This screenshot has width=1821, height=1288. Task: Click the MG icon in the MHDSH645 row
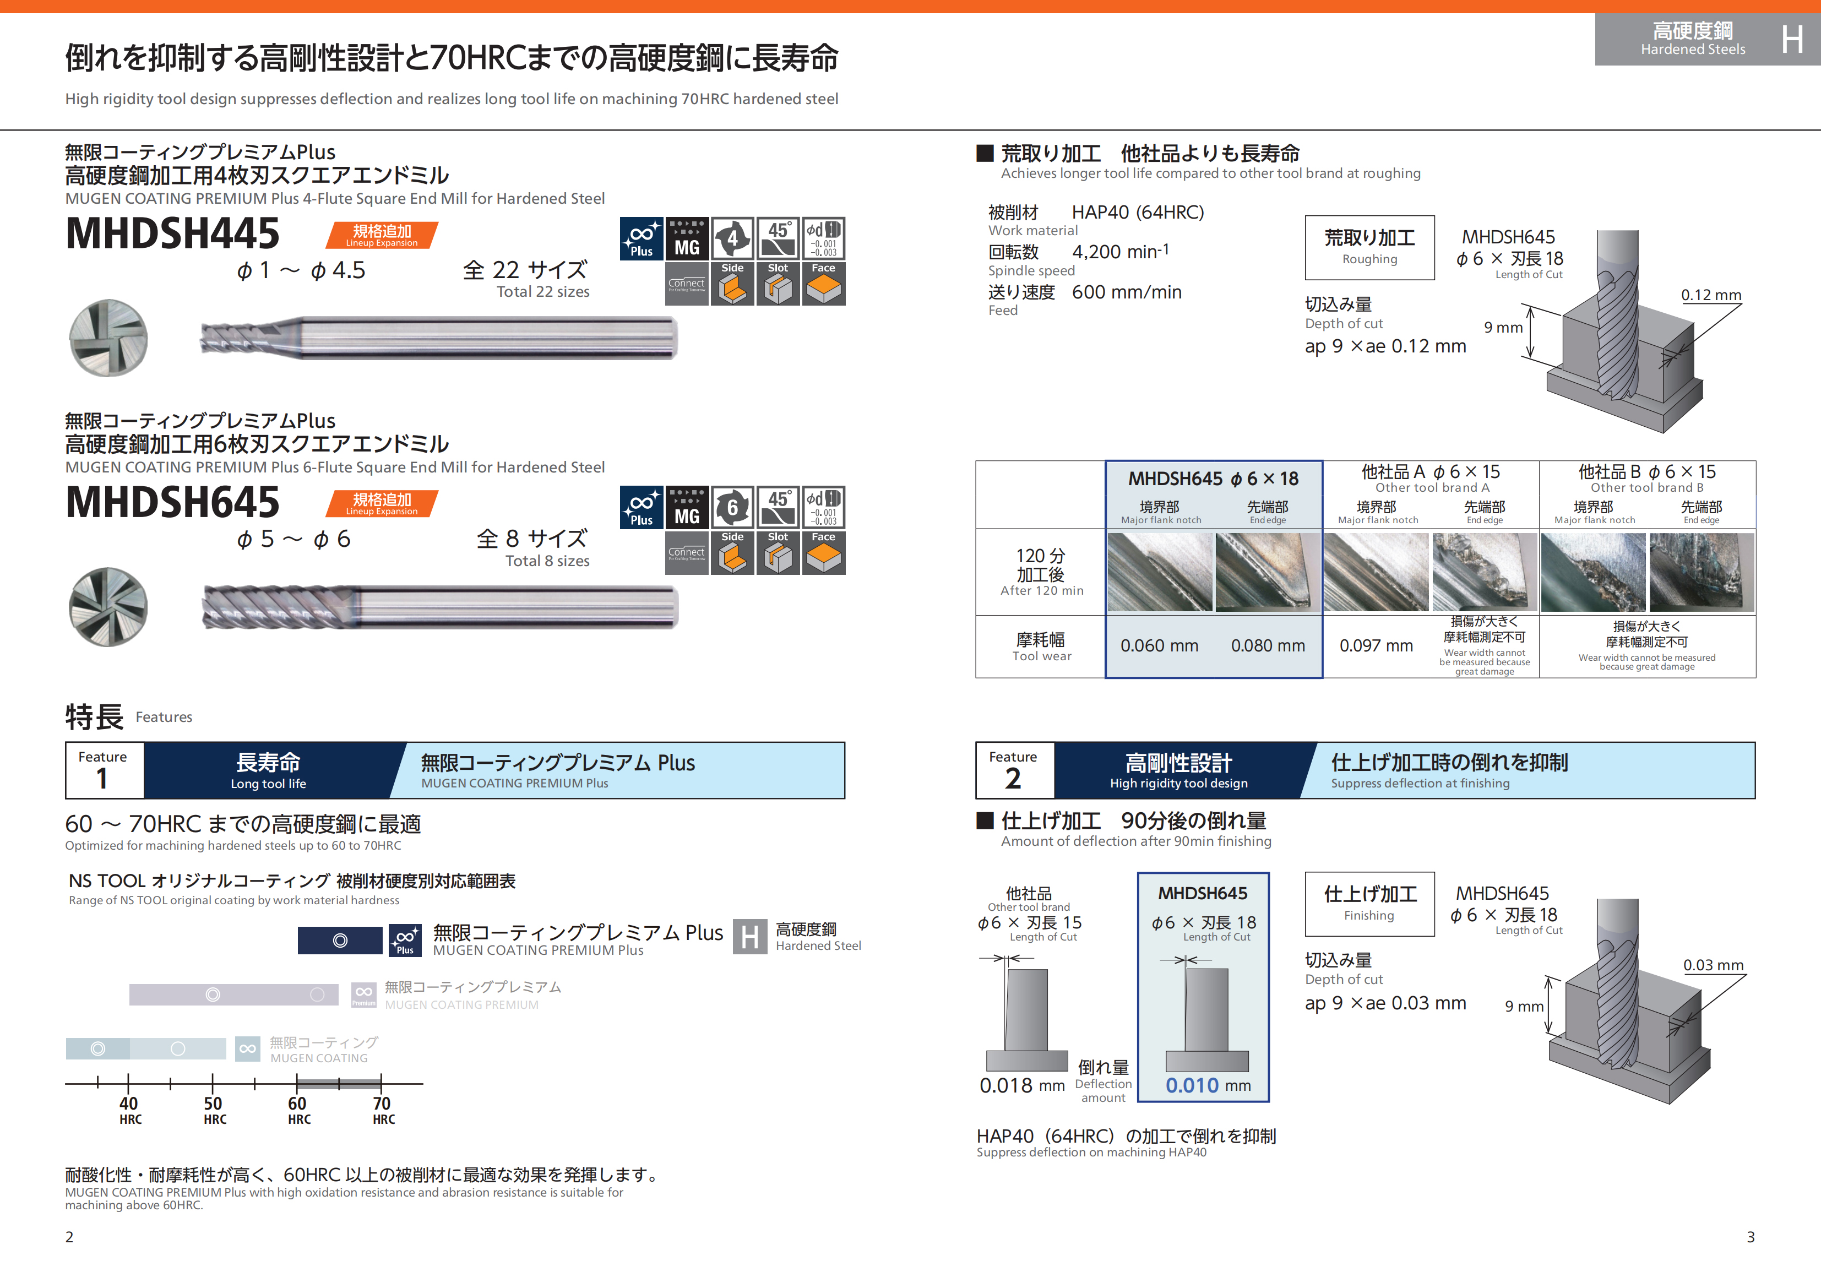(687, 508)
